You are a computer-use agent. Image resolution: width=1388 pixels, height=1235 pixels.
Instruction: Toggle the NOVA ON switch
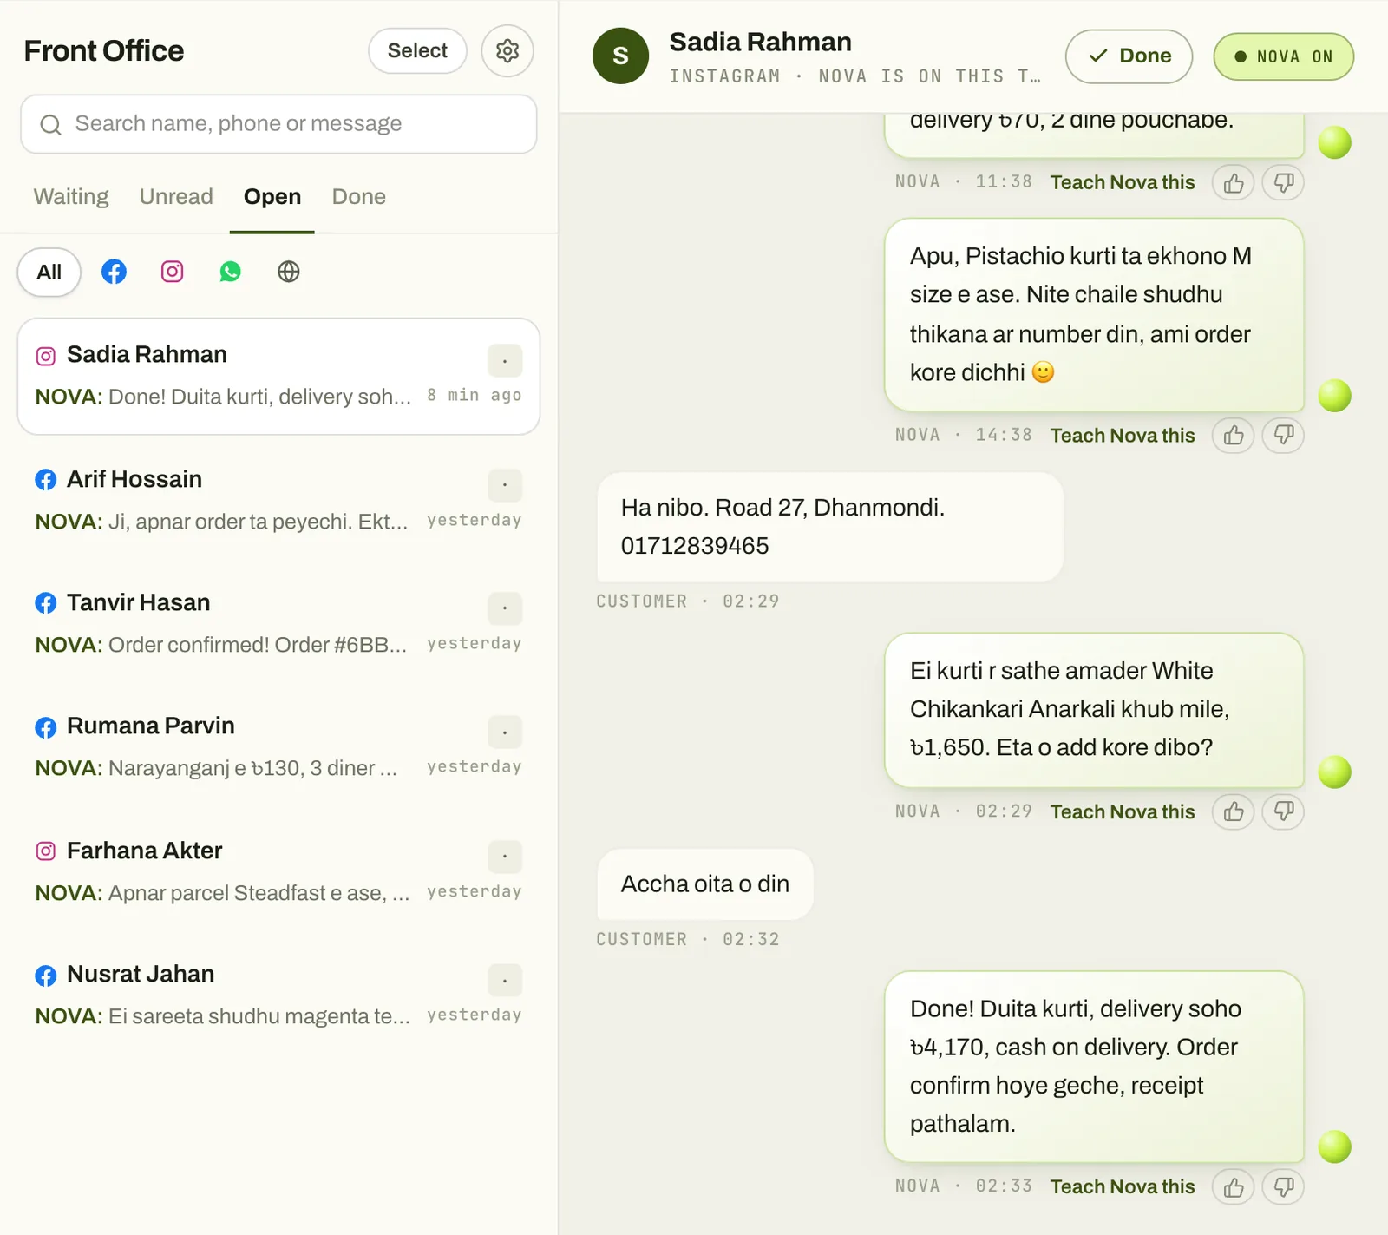1284,56
